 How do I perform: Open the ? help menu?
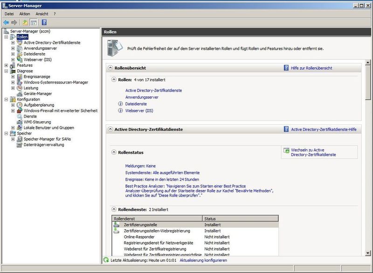pyautogui.click(x=55, y=14)
